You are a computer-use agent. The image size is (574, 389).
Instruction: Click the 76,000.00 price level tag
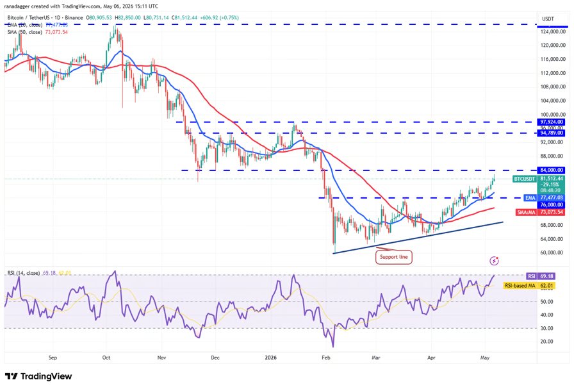click(x=552, y=205)
